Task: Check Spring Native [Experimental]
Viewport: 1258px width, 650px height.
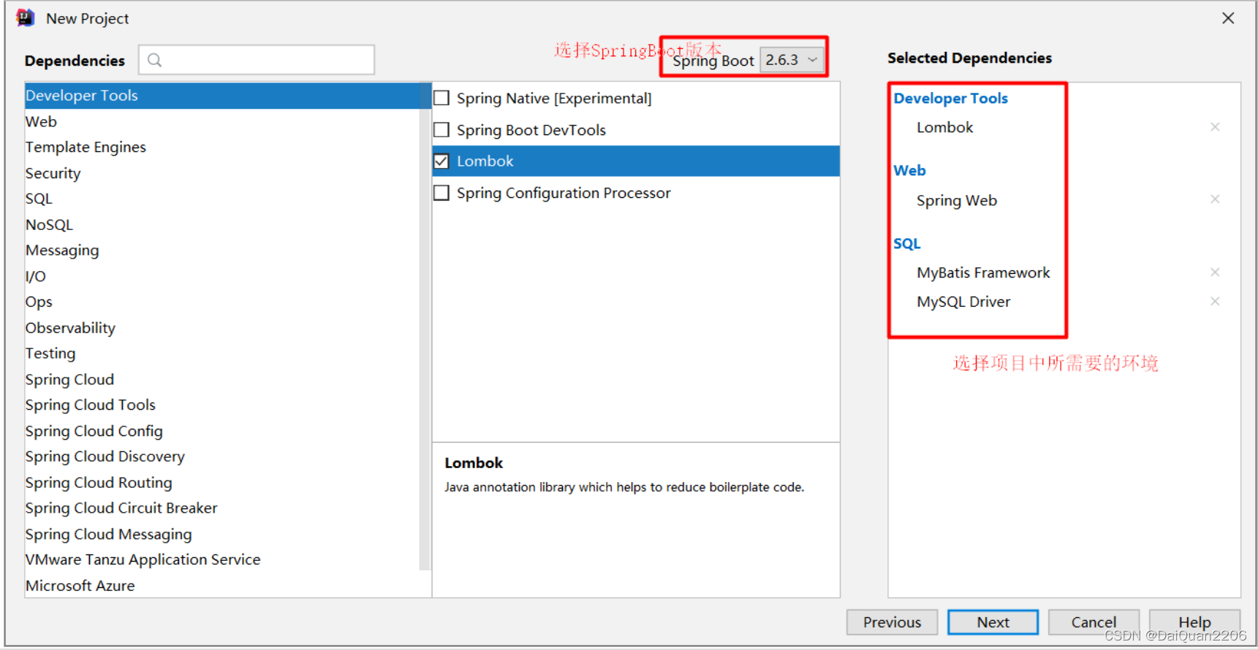Action: (442, 98)
